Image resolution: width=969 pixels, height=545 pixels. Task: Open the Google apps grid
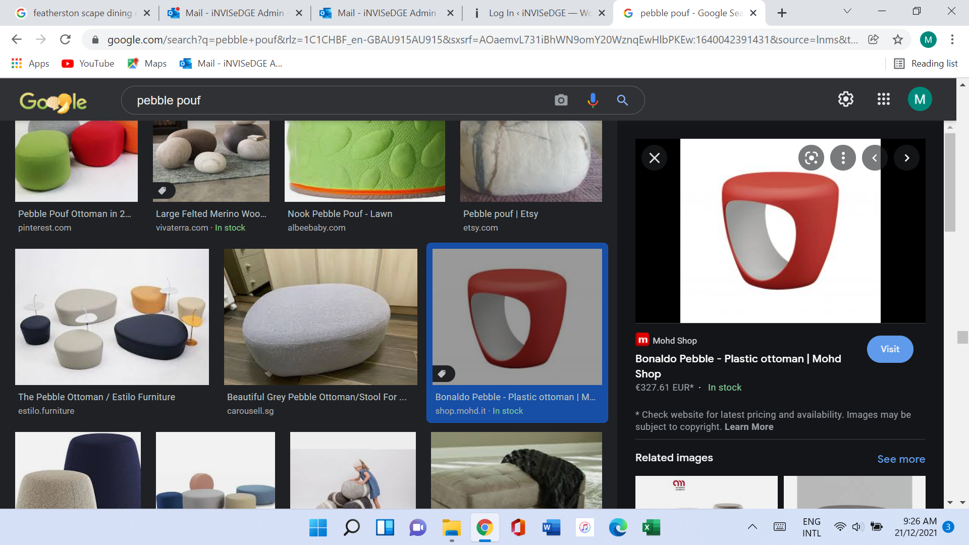click(883, 99)
